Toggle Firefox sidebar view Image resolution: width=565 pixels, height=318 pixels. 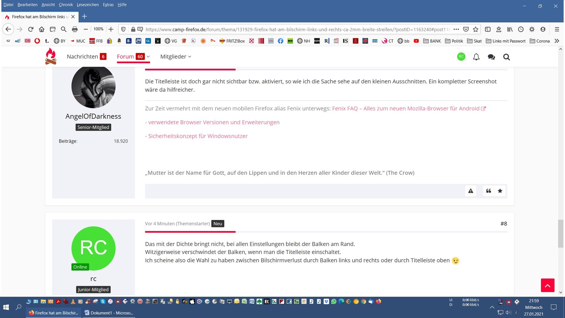(x=488, y=29)
